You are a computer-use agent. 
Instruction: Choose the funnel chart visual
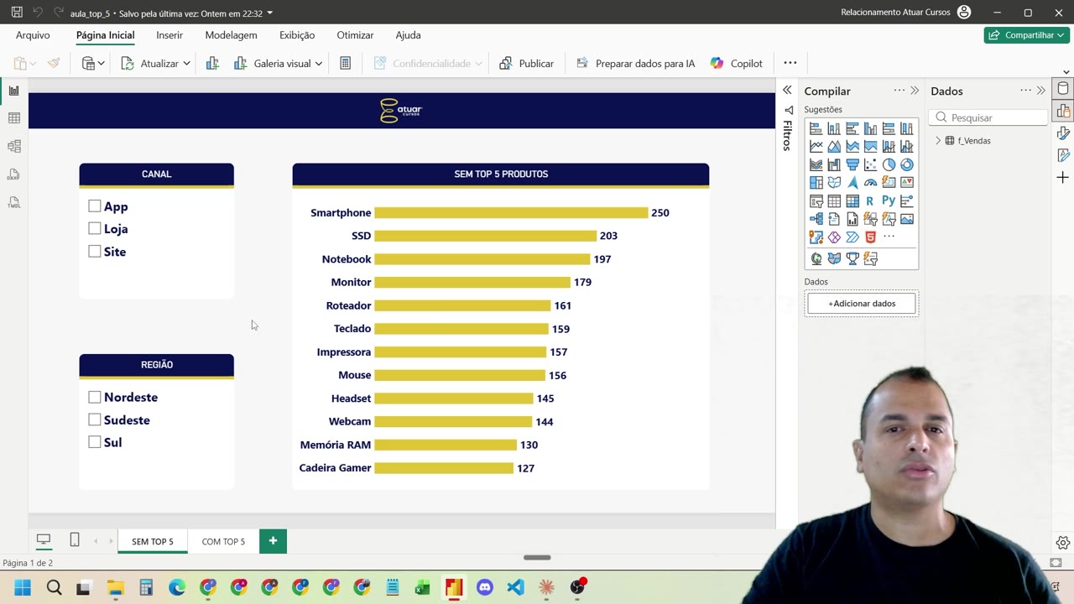(x=852, y=164)
